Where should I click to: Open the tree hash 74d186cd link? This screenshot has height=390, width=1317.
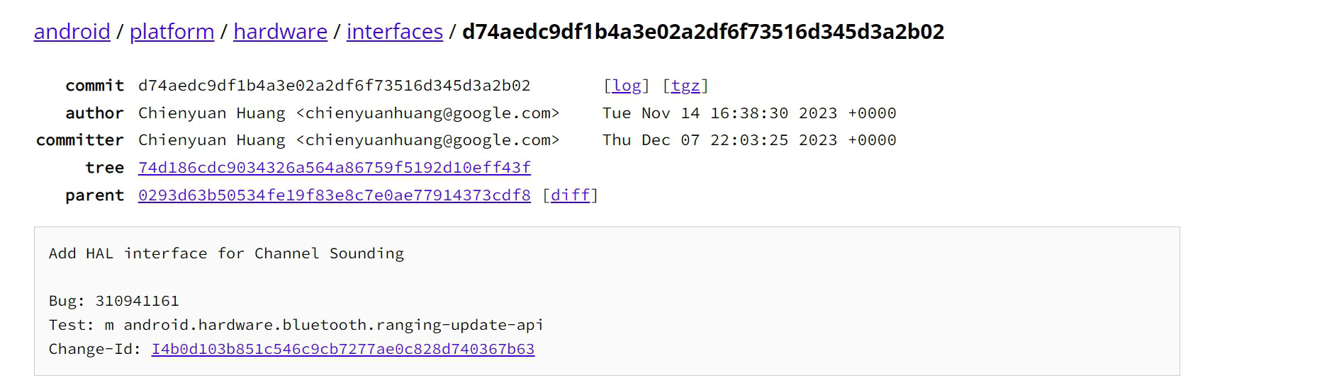point(334,168)
